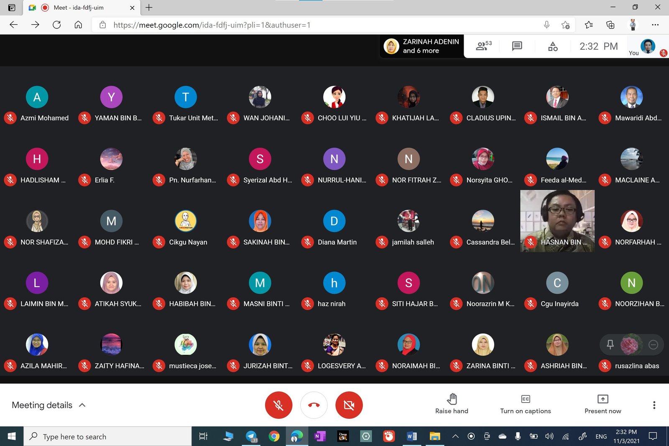
Task: Open the Favorites list
Action: coord(589,25)
